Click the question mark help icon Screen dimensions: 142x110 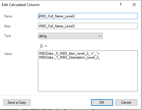(x=121, y=5)
